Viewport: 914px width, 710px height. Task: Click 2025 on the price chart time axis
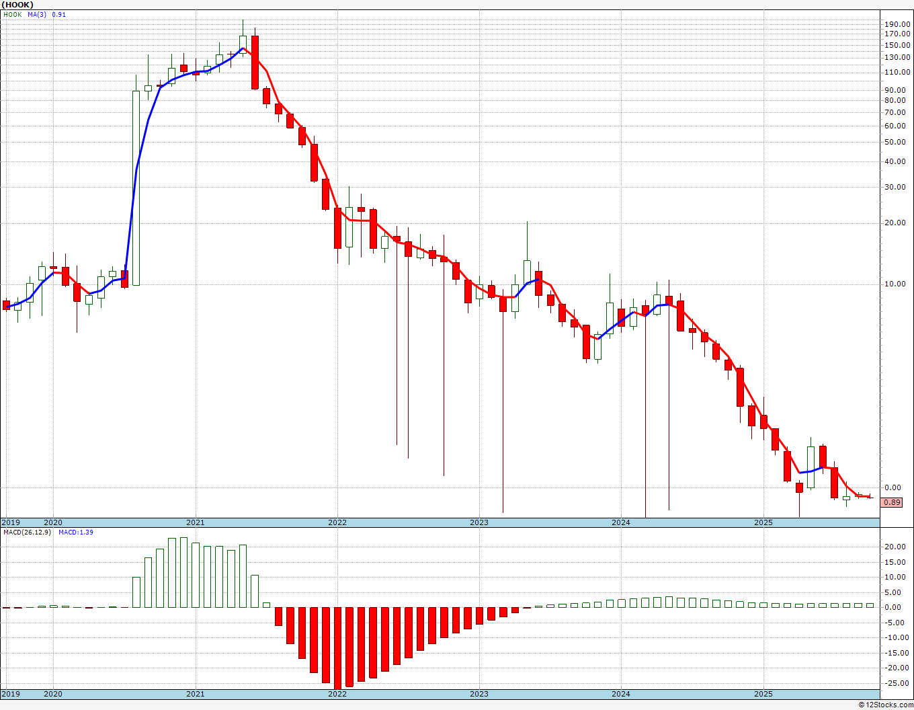[x=763, y=522]
